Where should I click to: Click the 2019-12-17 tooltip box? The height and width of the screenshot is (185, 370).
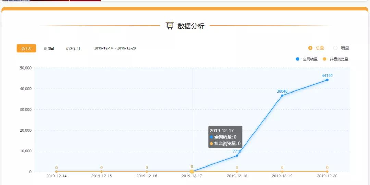225,137
